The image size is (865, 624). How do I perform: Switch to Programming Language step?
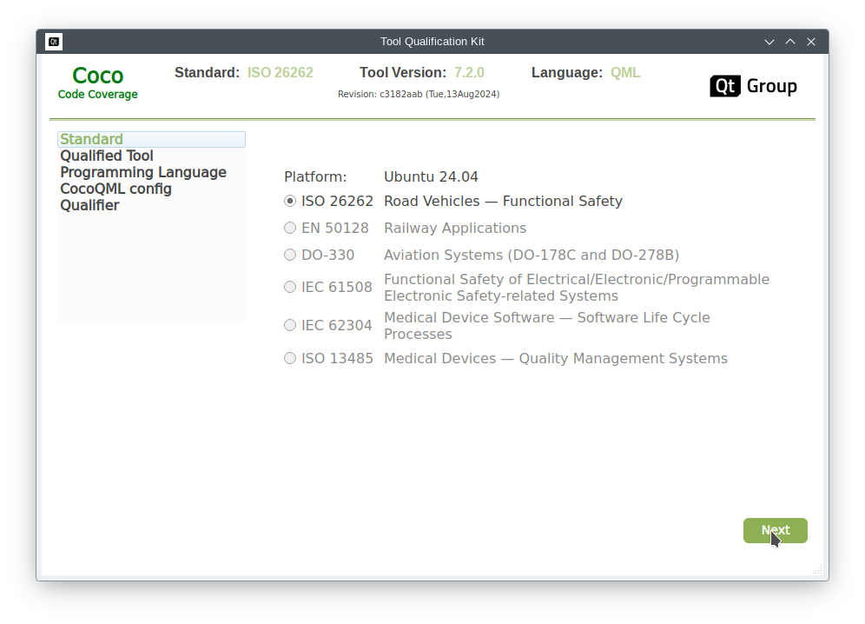click(143, 172)
